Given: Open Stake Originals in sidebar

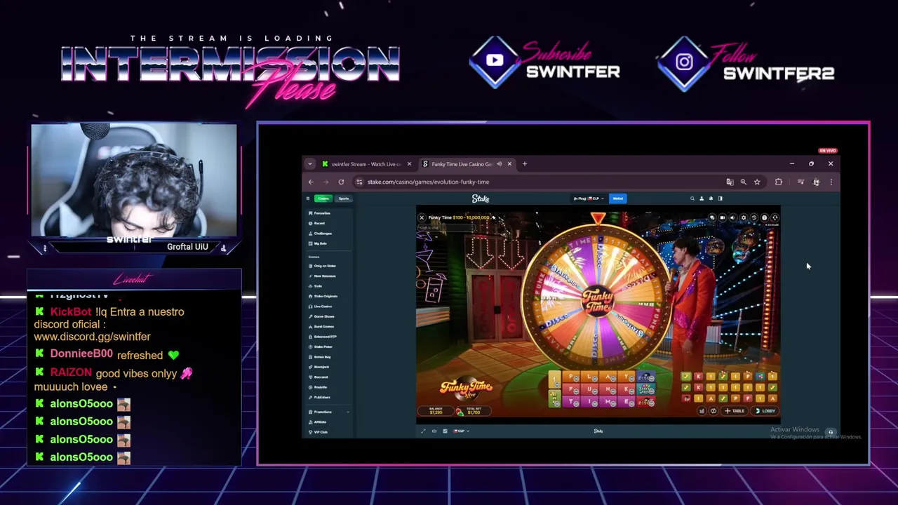Looking at the screenshot, I should 323,296.
